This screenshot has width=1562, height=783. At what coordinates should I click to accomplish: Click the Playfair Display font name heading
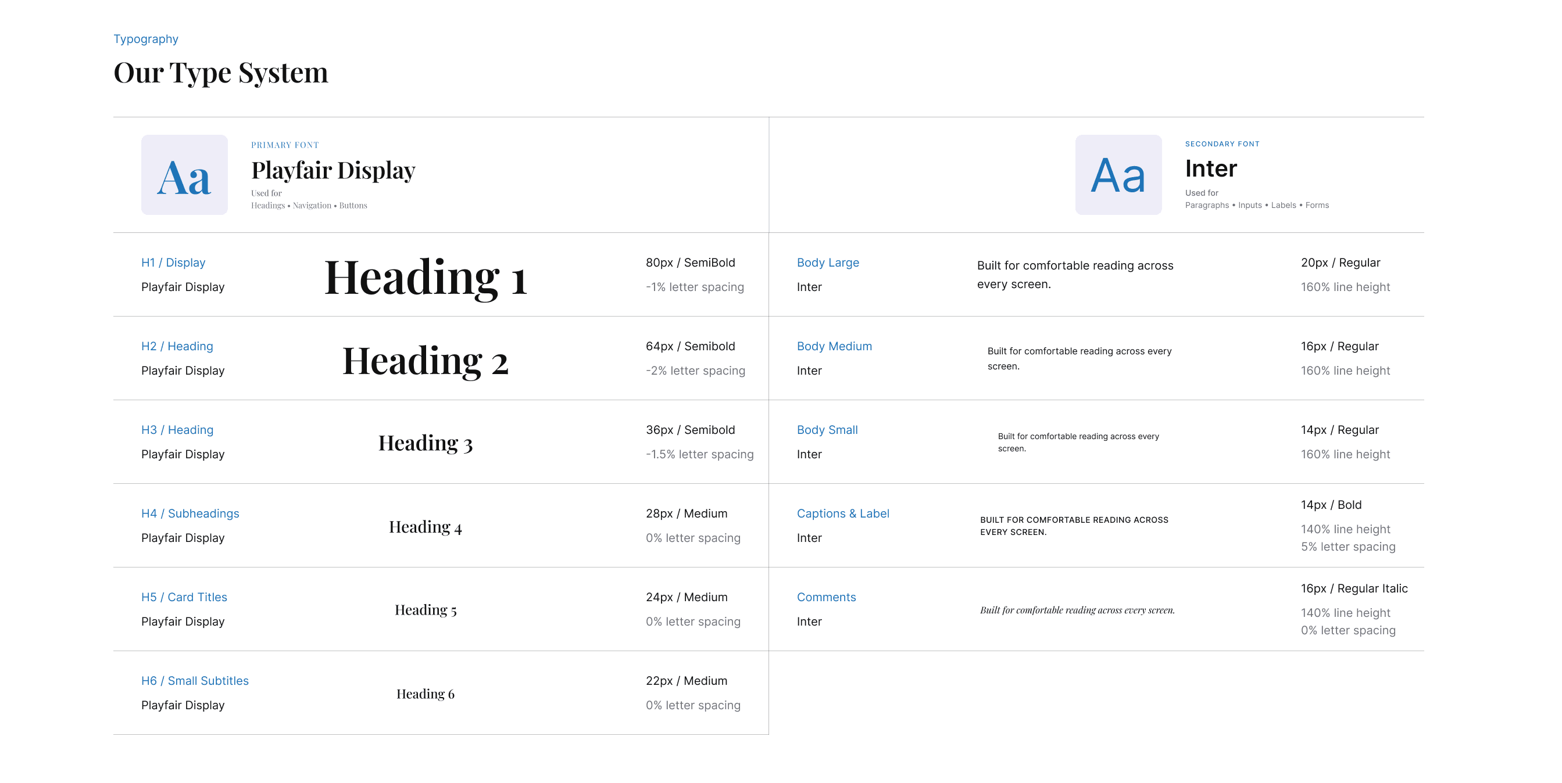pos(334,170)
